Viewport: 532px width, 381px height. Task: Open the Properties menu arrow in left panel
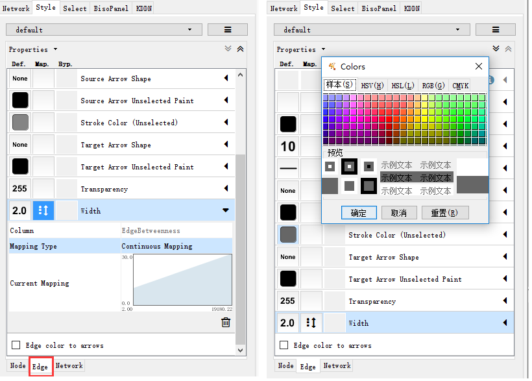(x=55, y=49)
